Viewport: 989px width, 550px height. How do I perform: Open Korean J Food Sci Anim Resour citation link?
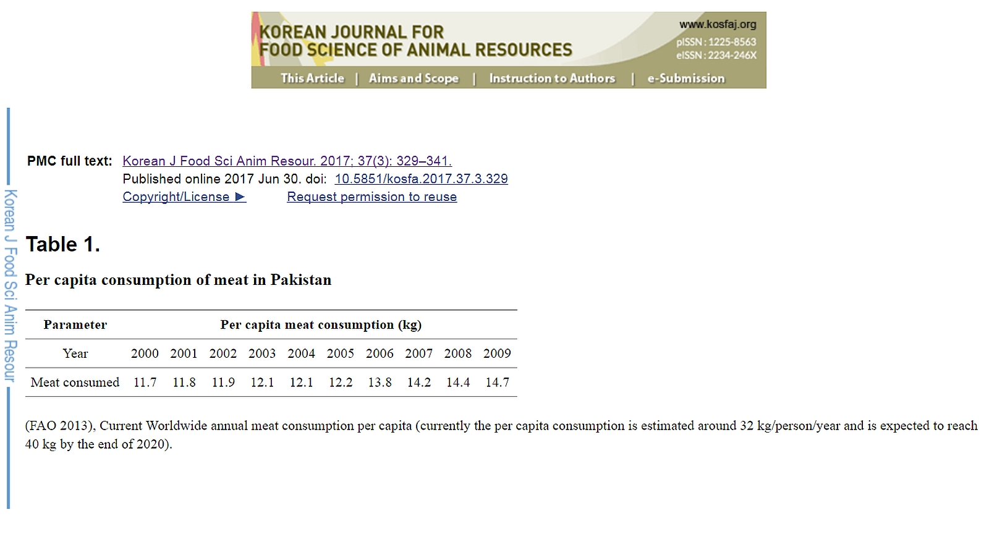[287, 161]
